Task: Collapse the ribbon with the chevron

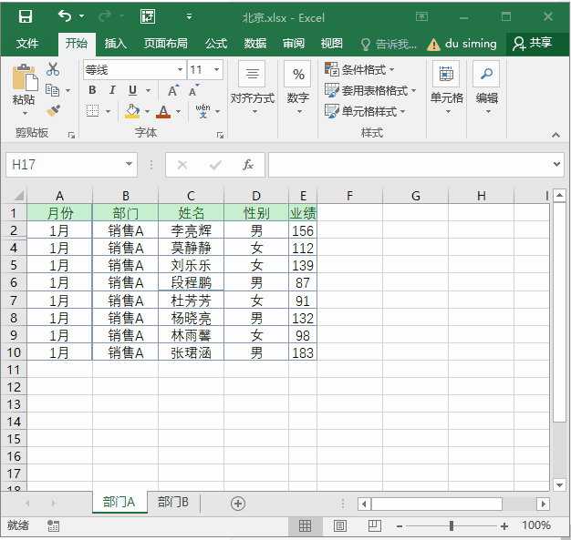Action: [555, 135]
